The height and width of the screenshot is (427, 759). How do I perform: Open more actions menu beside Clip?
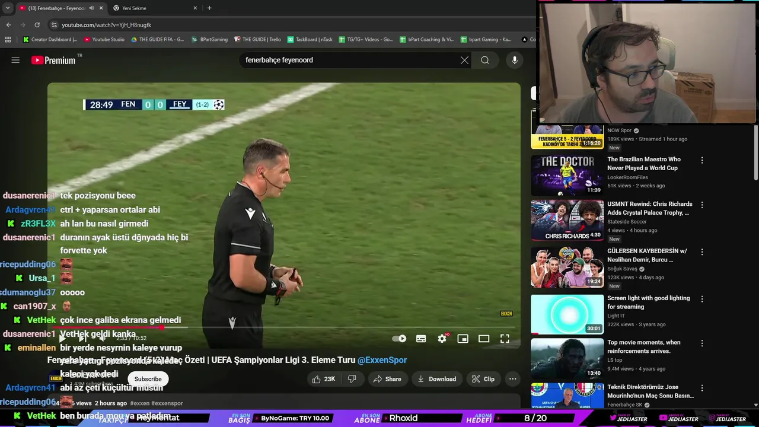(x=512, y=379)
